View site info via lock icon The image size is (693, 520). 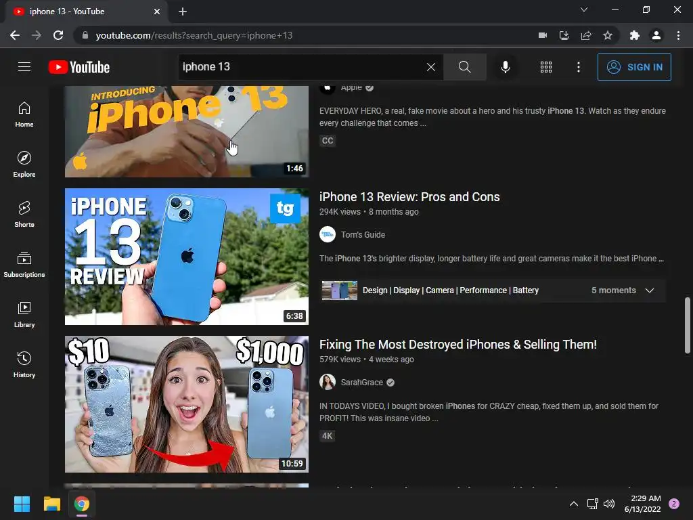pyautogui.click(x=85, y=35)
